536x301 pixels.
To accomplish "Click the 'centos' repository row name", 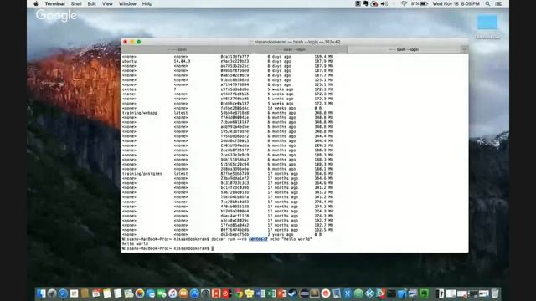I will (129, 89).
